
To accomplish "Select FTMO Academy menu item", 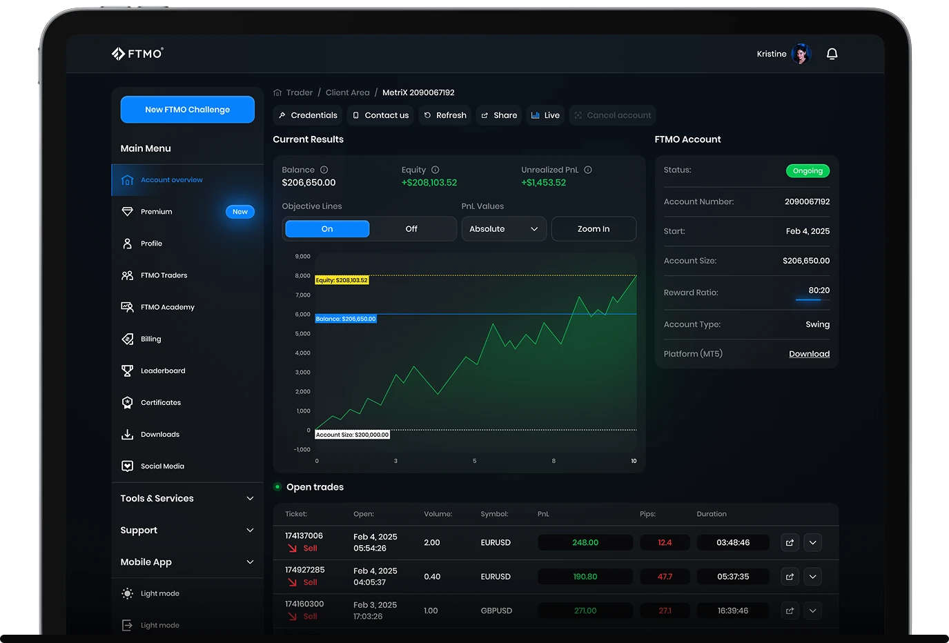I will [168, 307].
